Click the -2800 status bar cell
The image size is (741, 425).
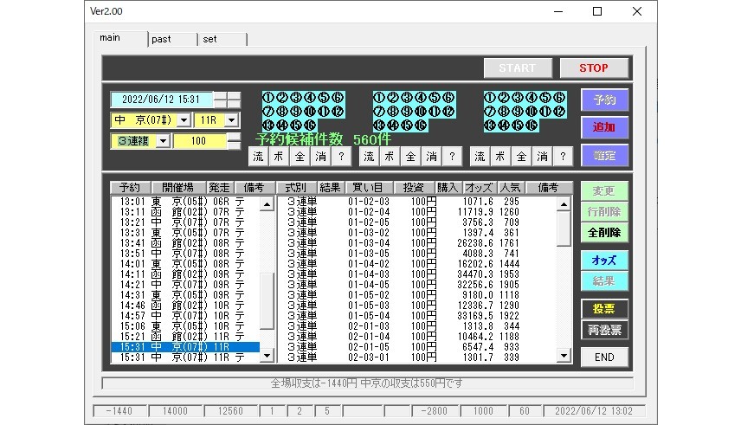pos(435,411)
